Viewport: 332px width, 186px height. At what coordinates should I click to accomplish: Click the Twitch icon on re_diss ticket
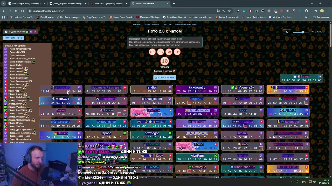170,88
